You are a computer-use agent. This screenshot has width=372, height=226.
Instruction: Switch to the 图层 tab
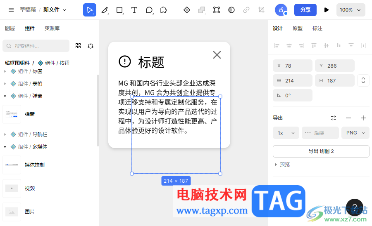10,28
